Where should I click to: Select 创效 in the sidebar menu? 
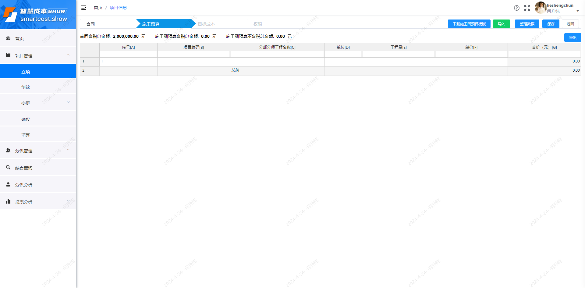pyautogui.click(x=26, y=87)
